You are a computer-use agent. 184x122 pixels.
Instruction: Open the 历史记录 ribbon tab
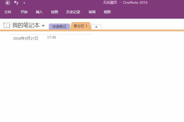pyautogui.click(x=73, y=12)
